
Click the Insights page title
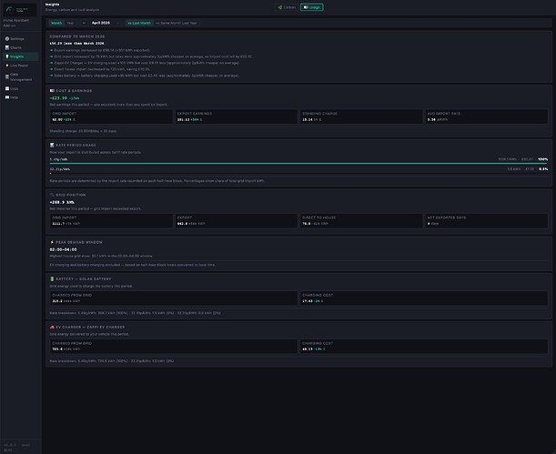(53, 5)
